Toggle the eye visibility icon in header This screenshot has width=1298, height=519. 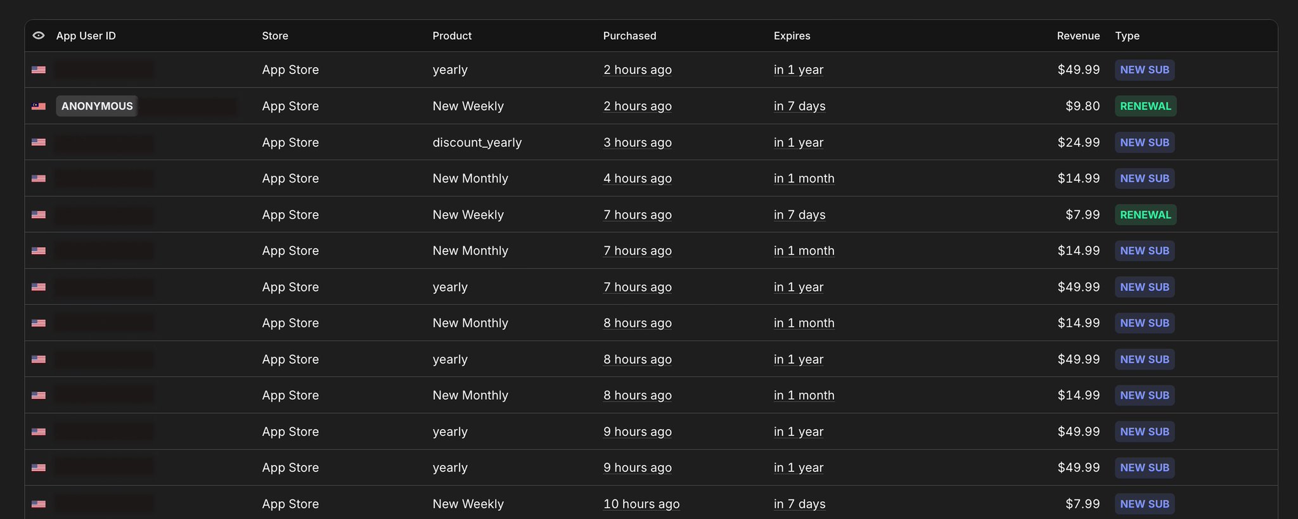(x=39, y=35)
